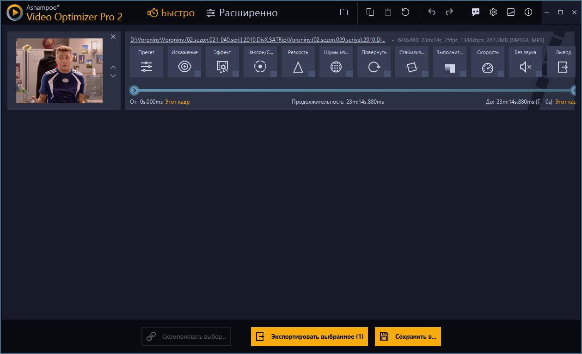The width and height of the screenshot is (582, 354).
Task: Switch to the Быстро mode tab
Action: (171, 13)
